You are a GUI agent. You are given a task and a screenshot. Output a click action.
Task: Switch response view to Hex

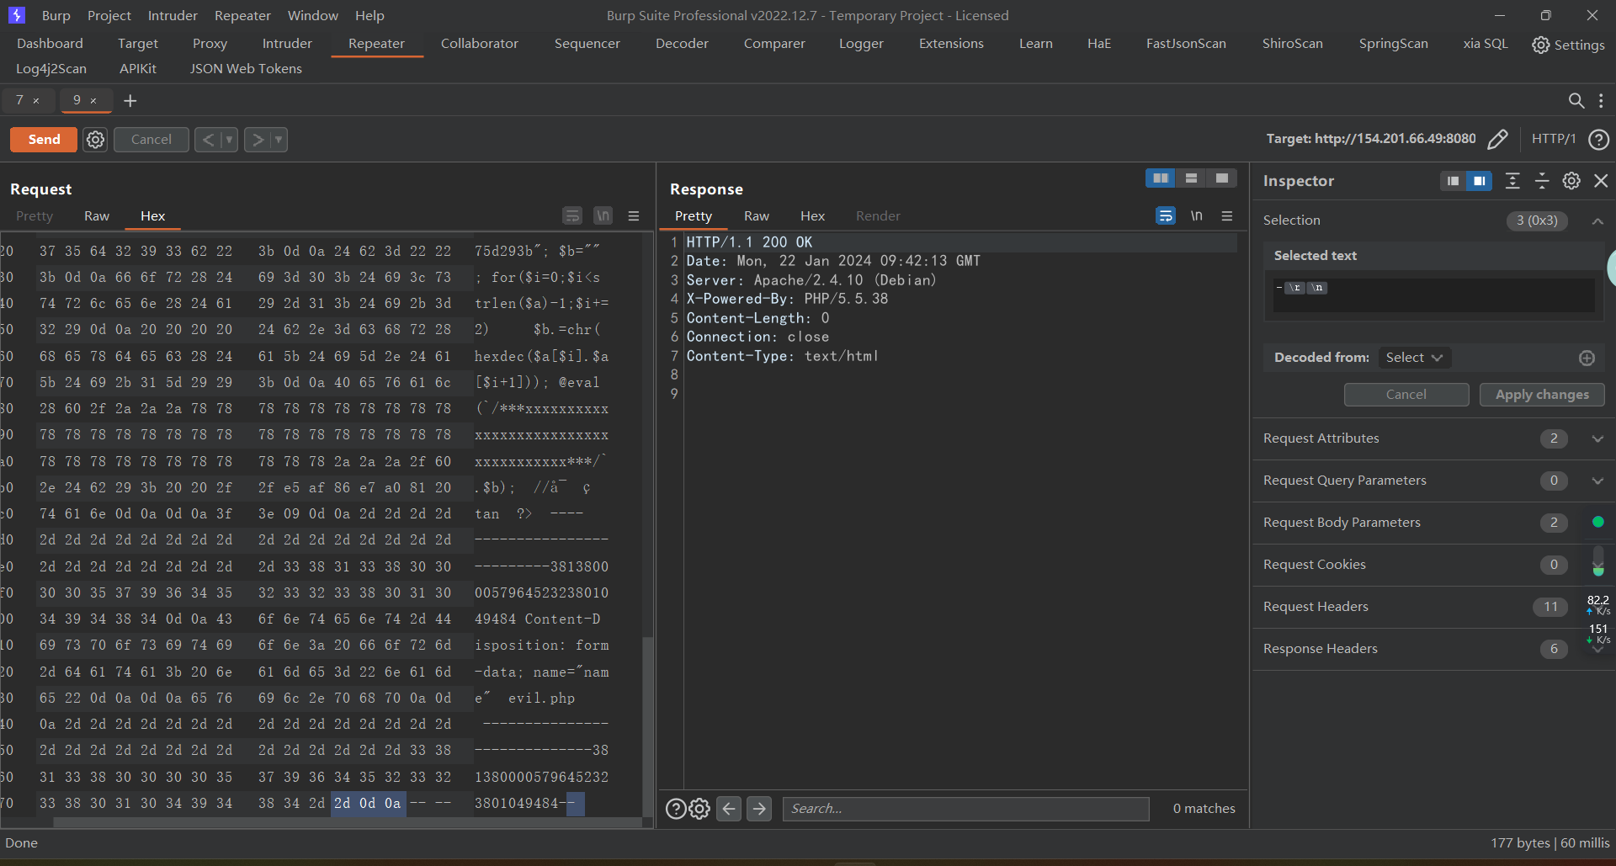tap(812, 216)
